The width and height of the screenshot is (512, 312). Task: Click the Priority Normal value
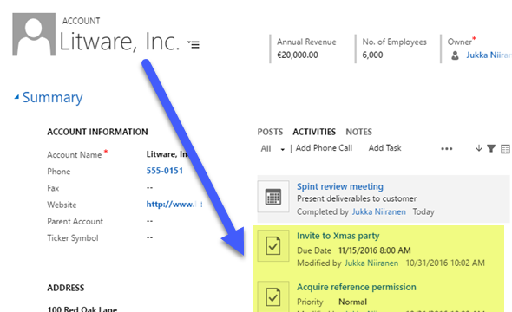point(352,302)
